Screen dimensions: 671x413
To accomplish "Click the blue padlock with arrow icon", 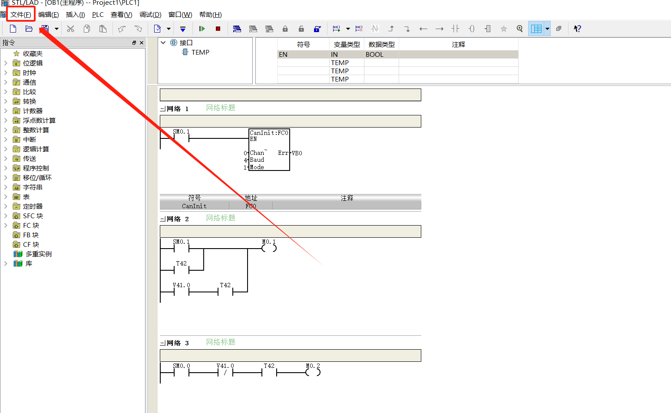I will (317, 29).
